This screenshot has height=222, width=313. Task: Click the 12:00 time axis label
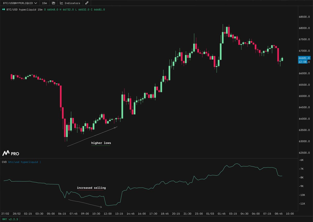pos(107,214)
